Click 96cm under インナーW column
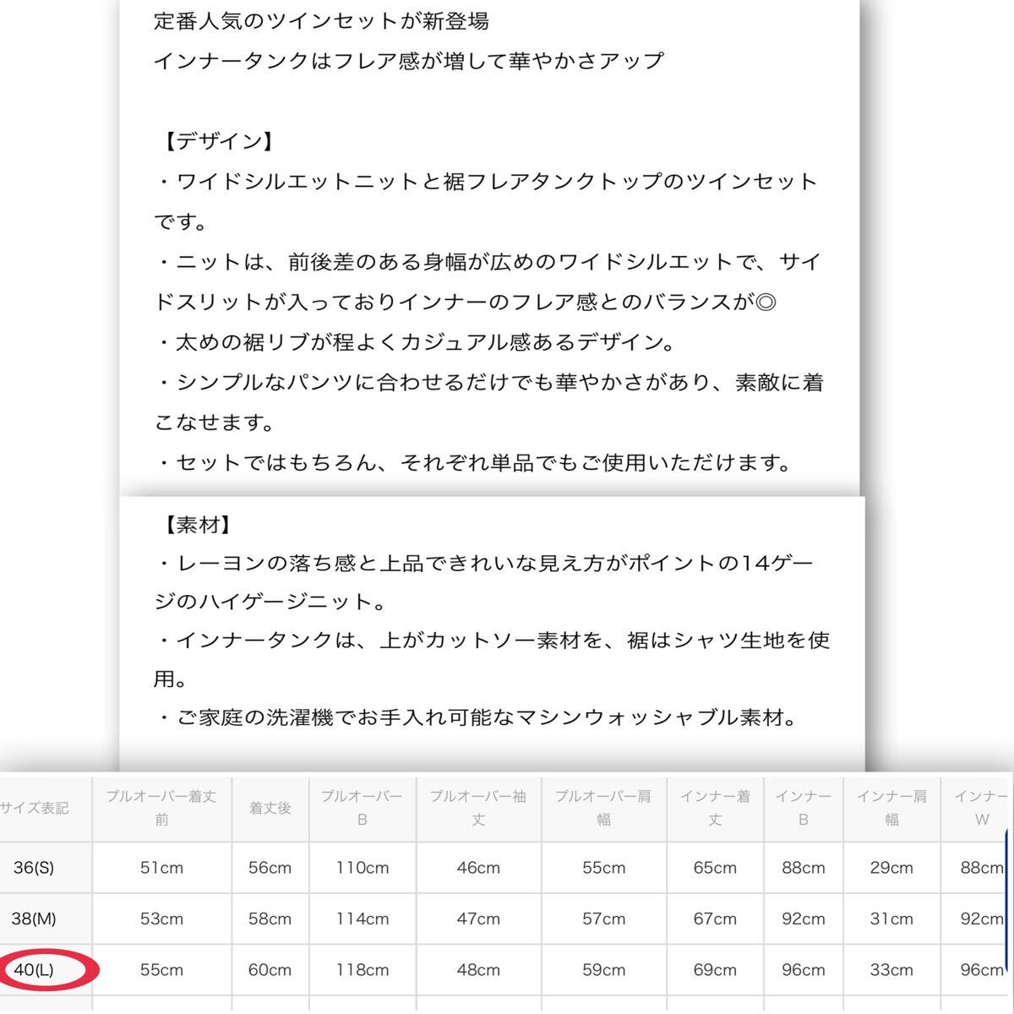The height and width of the screenshot is (1014, 1014). click(x=982, y=970)
